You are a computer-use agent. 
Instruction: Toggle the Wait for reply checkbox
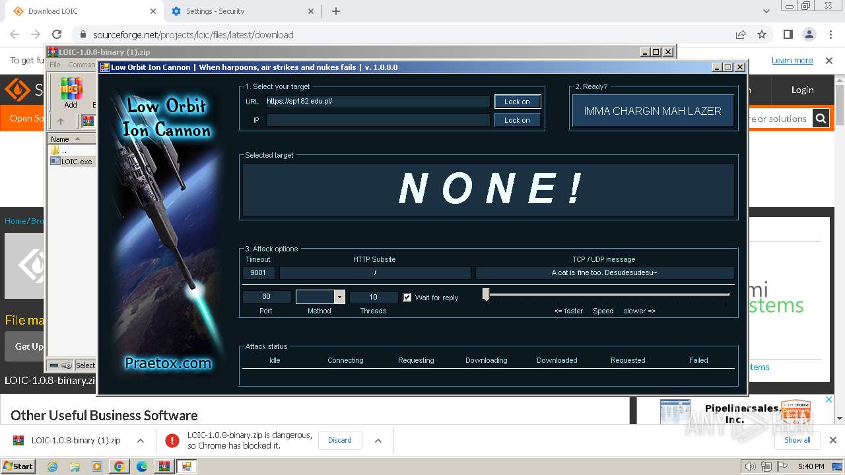coord(407,298)
